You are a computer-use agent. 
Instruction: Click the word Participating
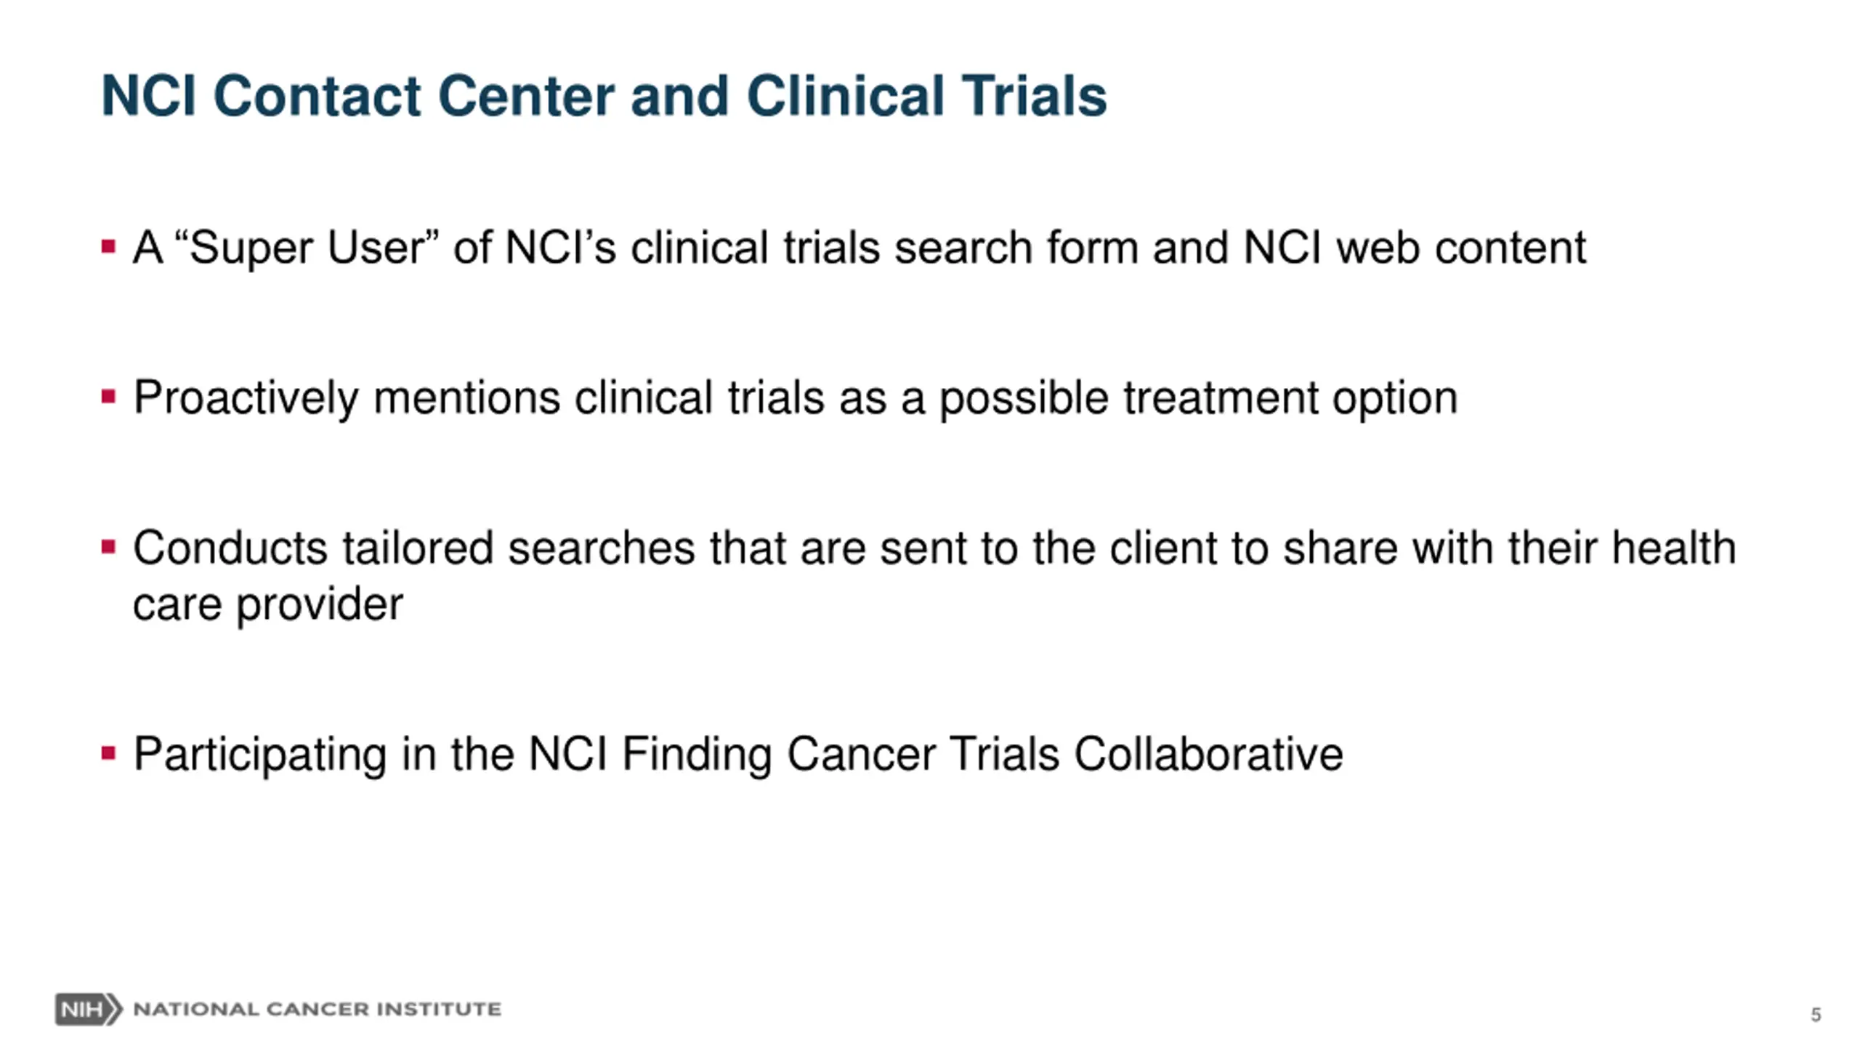coord(259,755)
